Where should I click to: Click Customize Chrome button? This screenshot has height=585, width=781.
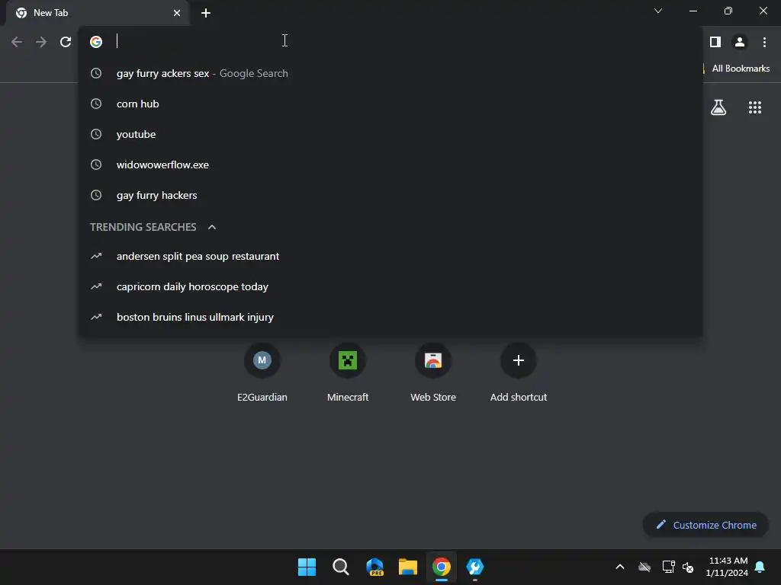[x=705, y=525]
